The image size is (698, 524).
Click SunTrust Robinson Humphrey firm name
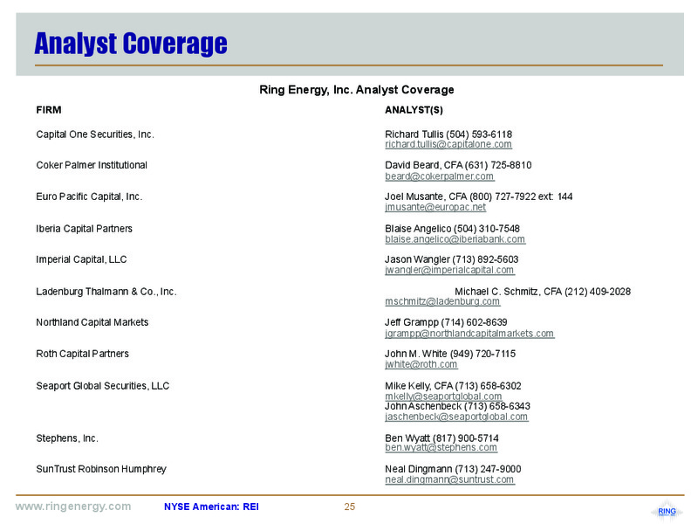click(101, 469)
